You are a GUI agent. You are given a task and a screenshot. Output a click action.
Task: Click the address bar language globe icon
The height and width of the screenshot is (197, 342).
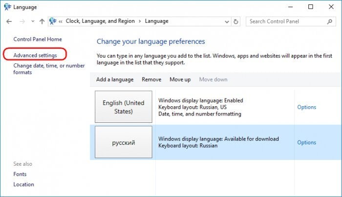tap(53, 21)
